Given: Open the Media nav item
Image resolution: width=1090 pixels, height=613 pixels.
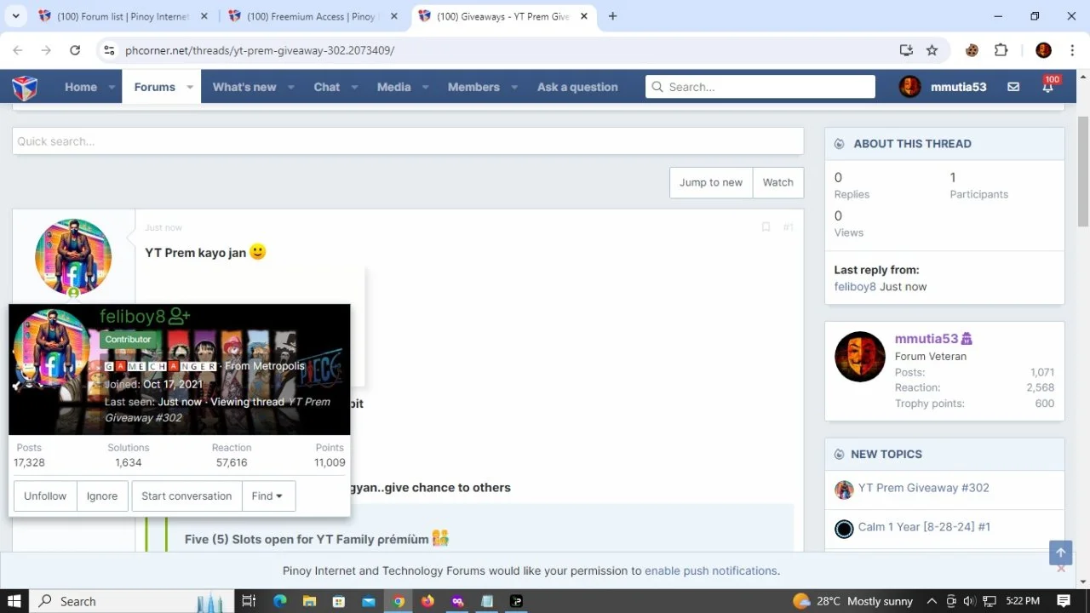Looking at the screenshot, I should [x=393, y=87].
